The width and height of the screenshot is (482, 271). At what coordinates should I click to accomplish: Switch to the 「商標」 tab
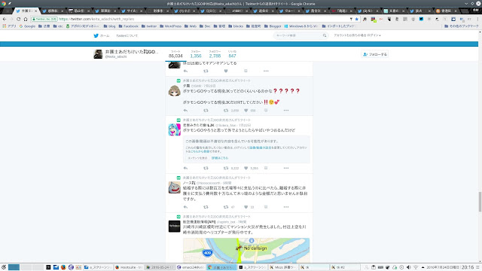pyautogui.click(x=342, y=11)
